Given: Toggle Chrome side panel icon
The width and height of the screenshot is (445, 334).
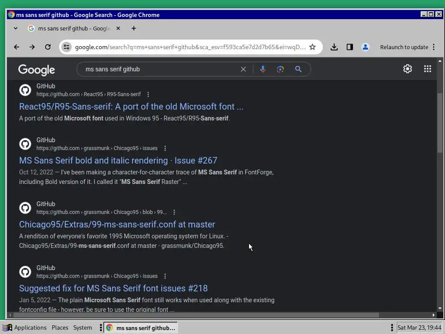Looking at the screenshot, I should [350, 47].
